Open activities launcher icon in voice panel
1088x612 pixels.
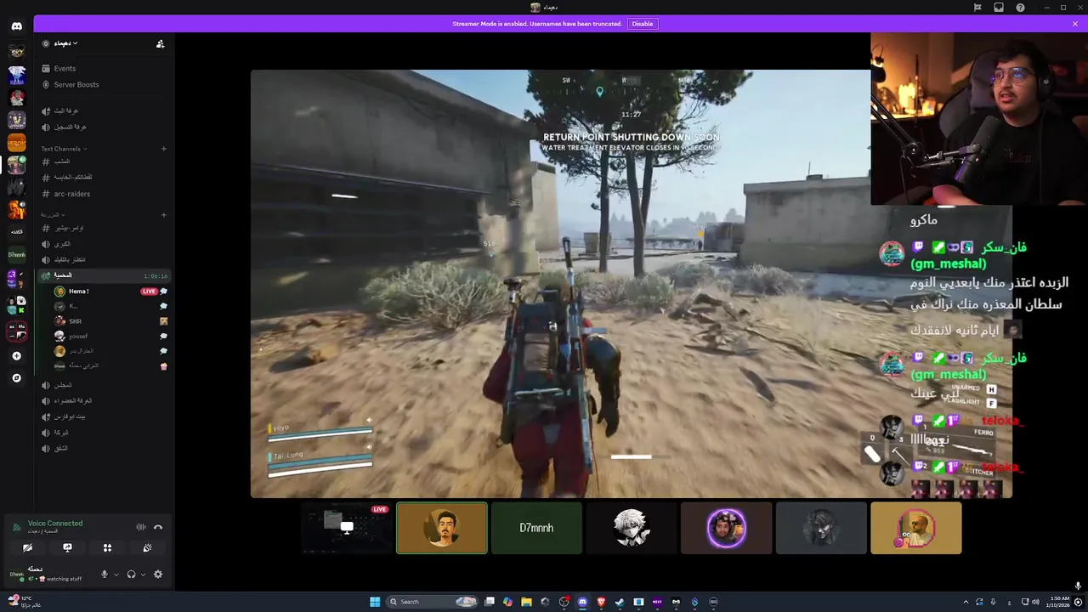pyautogui.click(x=107, y=548)
